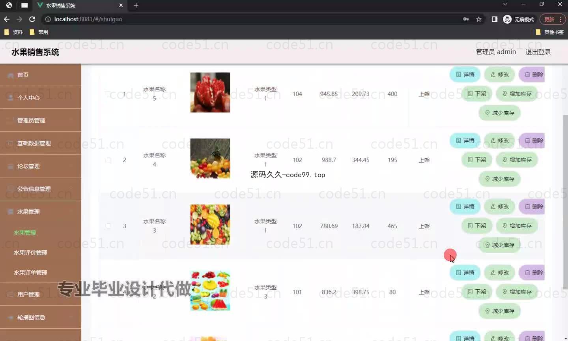The width and height of the screenshot is (568, 341).
Task: Select the checkbox for row 3
Action: [108, 226]
